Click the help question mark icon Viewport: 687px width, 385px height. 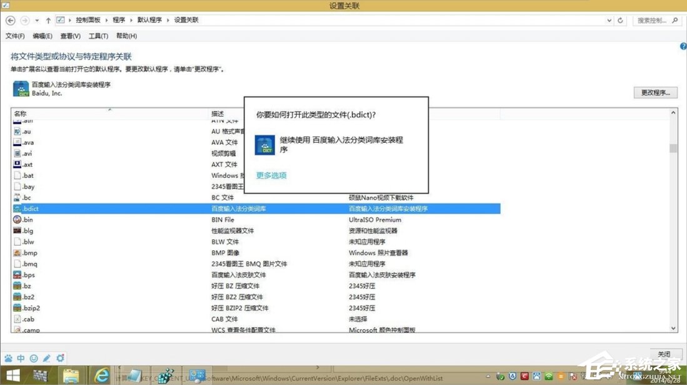(x=683, y=46)
